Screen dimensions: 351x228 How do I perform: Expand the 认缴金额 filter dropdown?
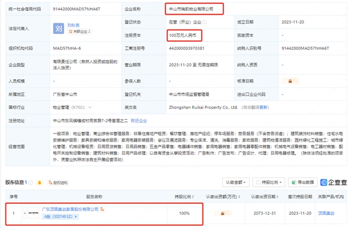236,181
